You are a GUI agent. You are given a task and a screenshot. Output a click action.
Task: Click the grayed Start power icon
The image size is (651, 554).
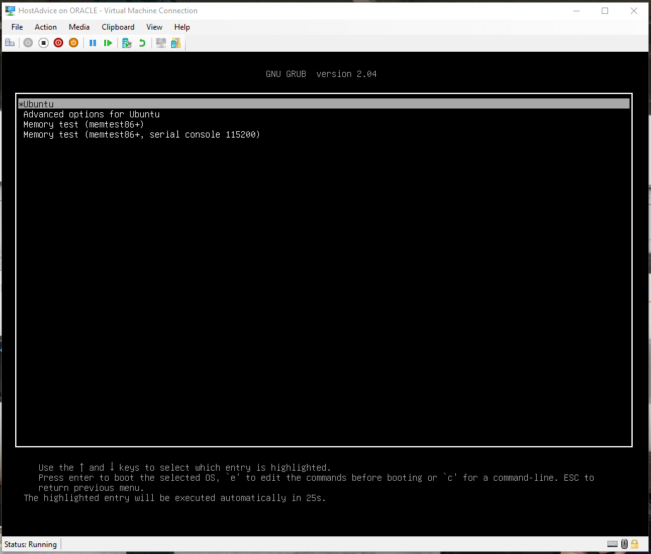[28, 43]
